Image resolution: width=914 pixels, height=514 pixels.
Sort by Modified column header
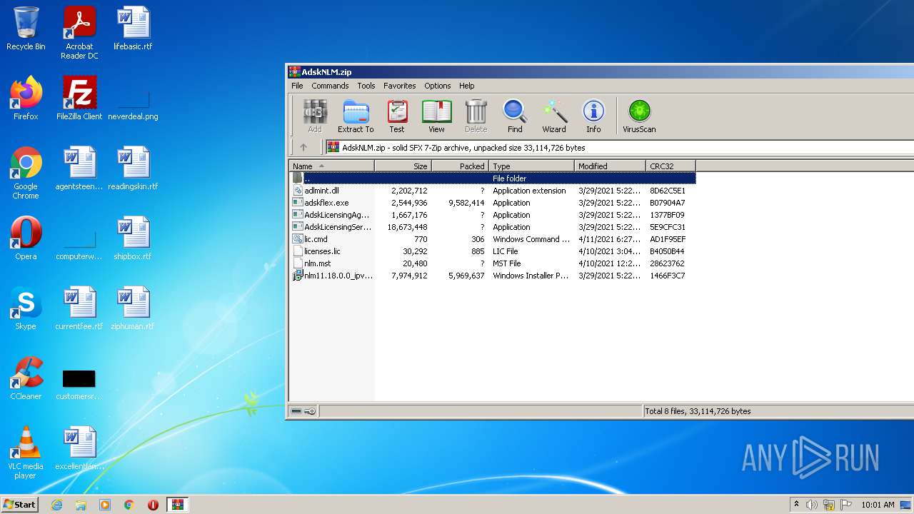click(611, 166)
